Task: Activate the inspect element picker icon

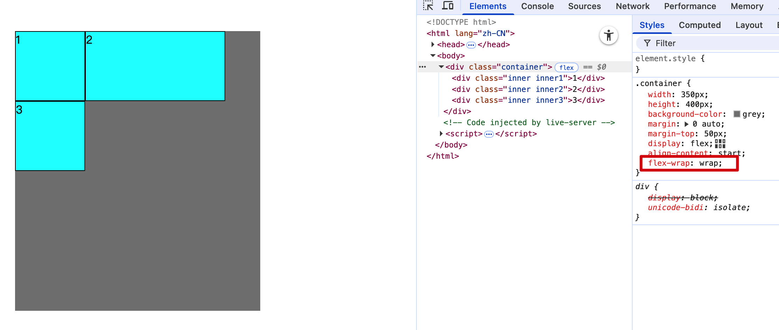Action: point(428,6)
